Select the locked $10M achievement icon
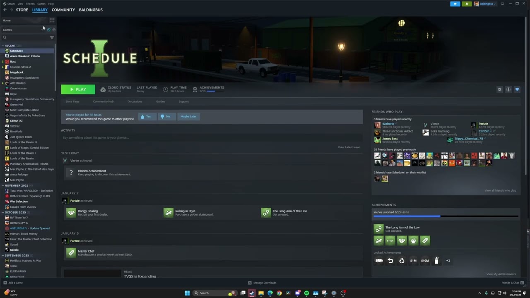This screenshot has height=298, width=530. tap(425, 261)
